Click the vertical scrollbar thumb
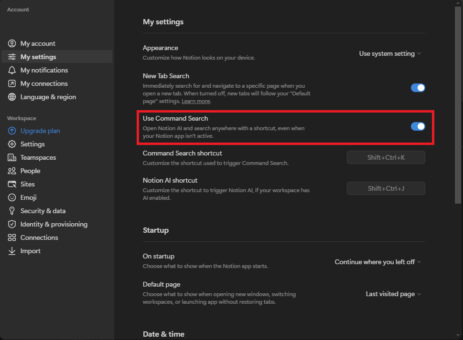The width and height of the screenshot is (463, 340). (458, 104)
